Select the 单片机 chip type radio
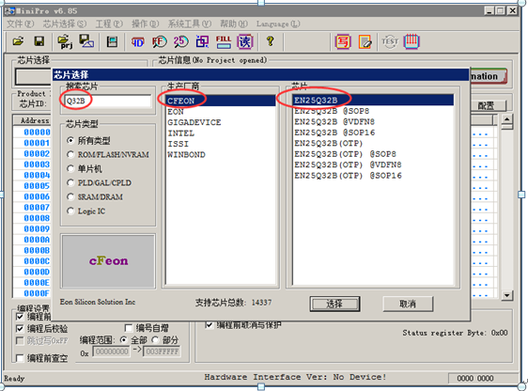Viewport: 528px width, 391px height. (x=70, y=168)
